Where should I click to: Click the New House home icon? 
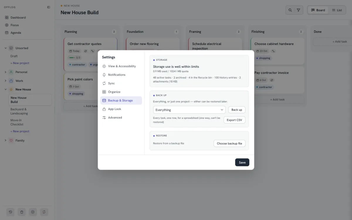[11, 89]
